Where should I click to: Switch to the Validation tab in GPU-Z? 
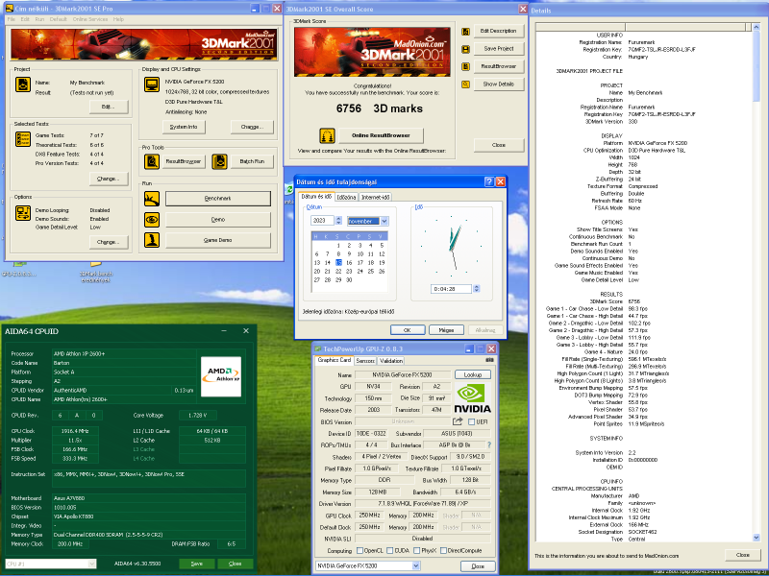[x=391, y=361]
